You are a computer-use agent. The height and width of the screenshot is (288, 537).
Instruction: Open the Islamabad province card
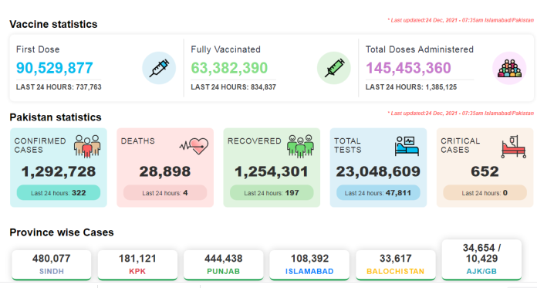tap(309, 265)
